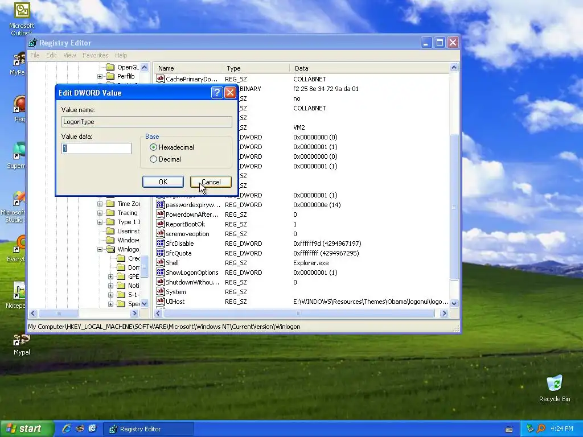
Task: Sort values by the Type column header
Action: [256, 68]
